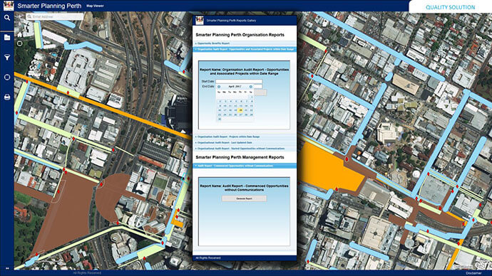The image size is (492, 276).
Task: Click the Generate Report button
Action: pos(244,198)
